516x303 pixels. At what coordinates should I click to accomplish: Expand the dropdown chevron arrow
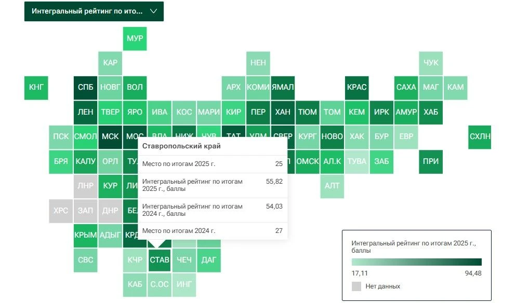[x=153, y=11]
